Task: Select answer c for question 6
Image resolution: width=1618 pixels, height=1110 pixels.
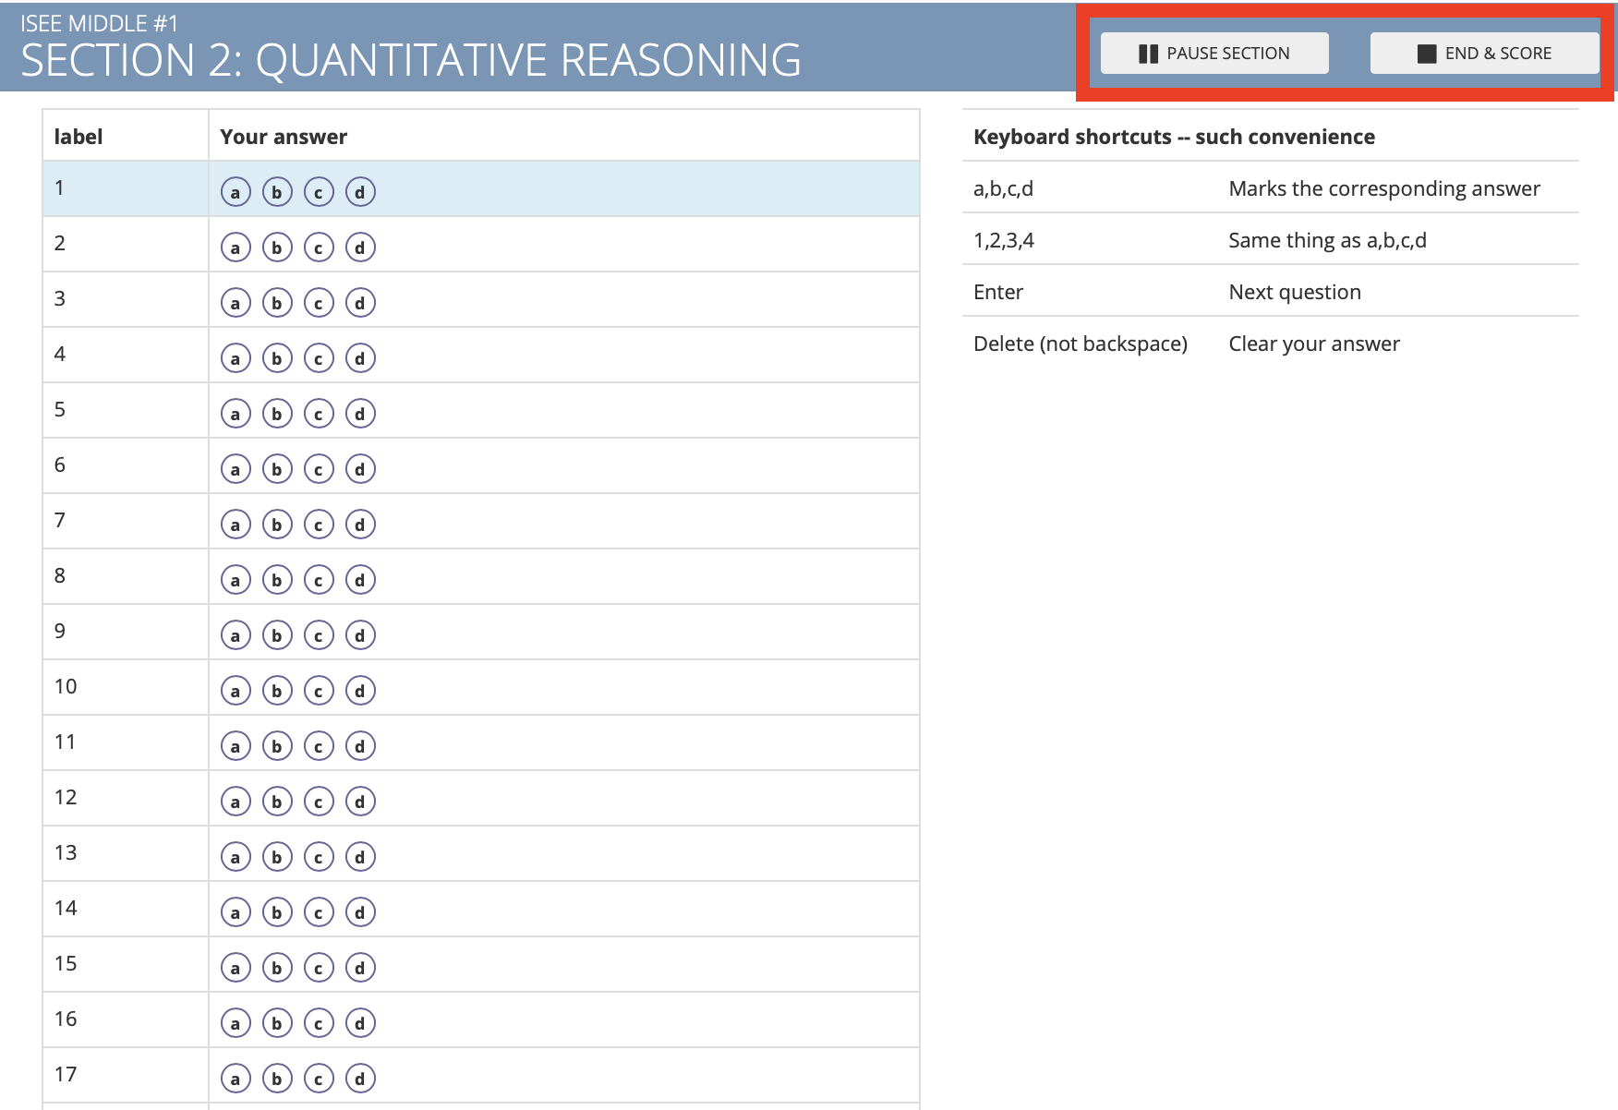Action: click(319, 469)
